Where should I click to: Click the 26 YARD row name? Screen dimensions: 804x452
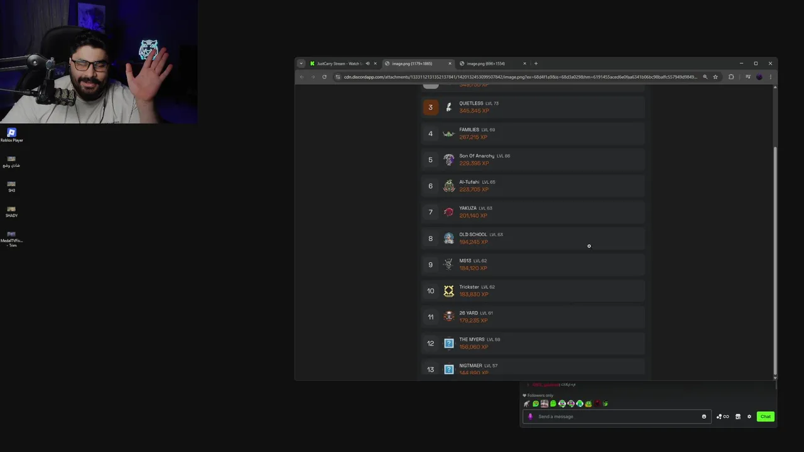click(469, 313)
